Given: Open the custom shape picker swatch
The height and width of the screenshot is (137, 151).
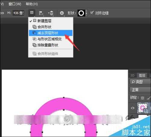Looking at the screenshot, I should pyautogui.click(x=81, y=13).
